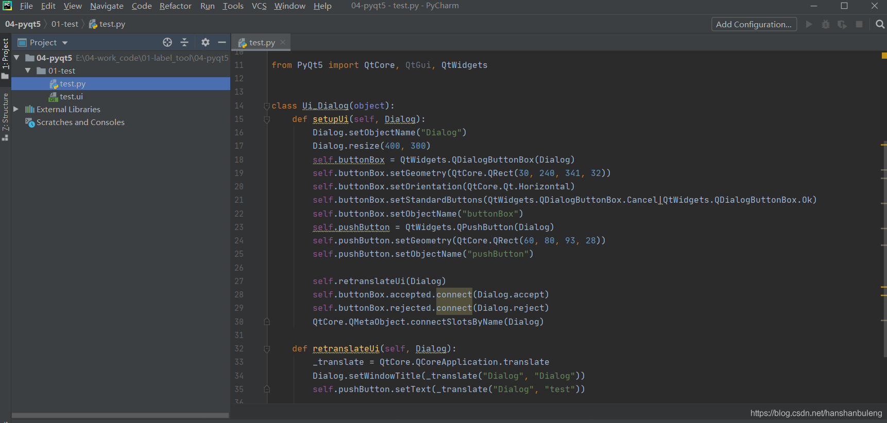Viewport: 887px width, 423px height.
Task: Click 'retranslateUi' method definition name
Action: tap(346, 348)
